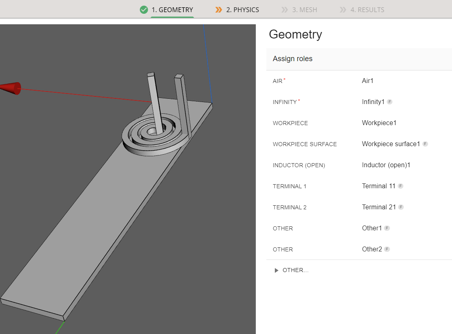Select the Workpiece1 role assignment
Image resolution: width=452 pixels, height=334 pixels.
(379, 123)
